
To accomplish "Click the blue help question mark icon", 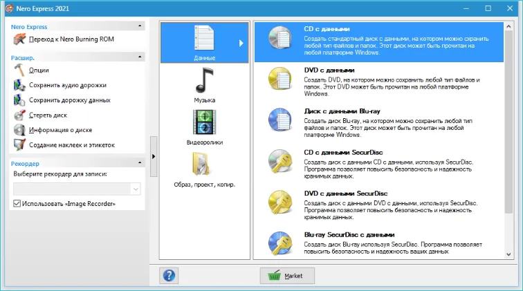I will [169, 275].
